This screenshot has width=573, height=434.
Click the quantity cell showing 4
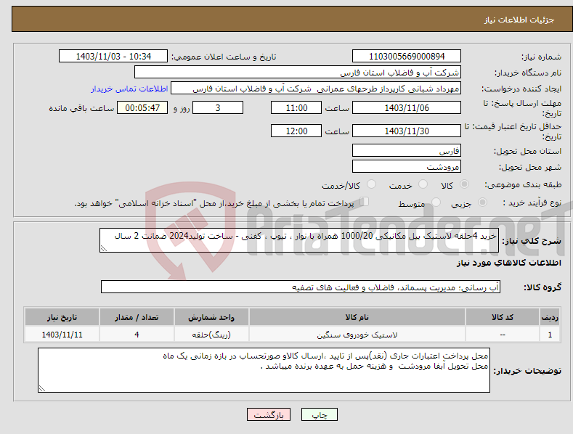click(x=137, y=335)
